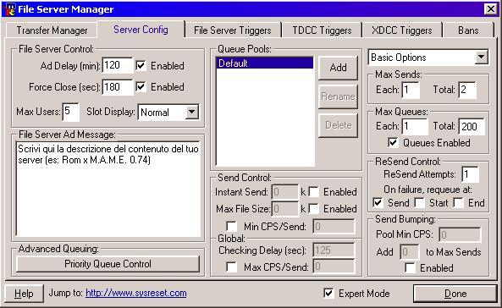Open the Slot Display dropdown
Screen dimensions: 502x308
192,112
